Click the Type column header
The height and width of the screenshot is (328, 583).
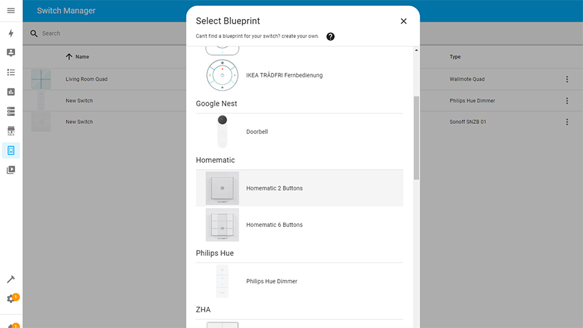point(455,57)
